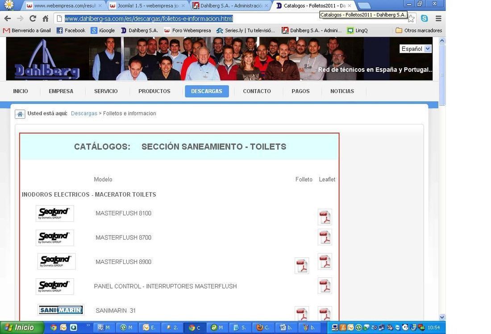Open NOTICIAS menu item
This screenshot has width=491, height=334.
click(342, 91)
